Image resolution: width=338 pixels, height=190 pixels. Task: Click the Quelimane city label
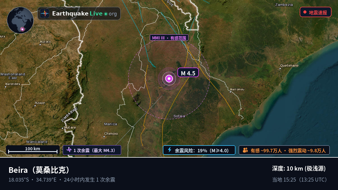point(289,66)
